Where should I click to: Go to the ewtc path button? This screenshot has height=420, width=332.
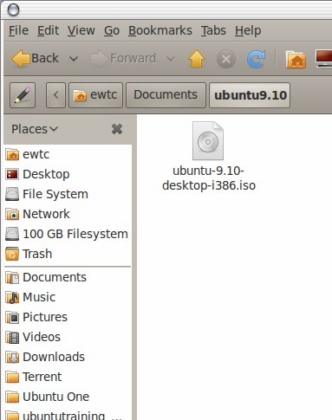click(95, 95)
